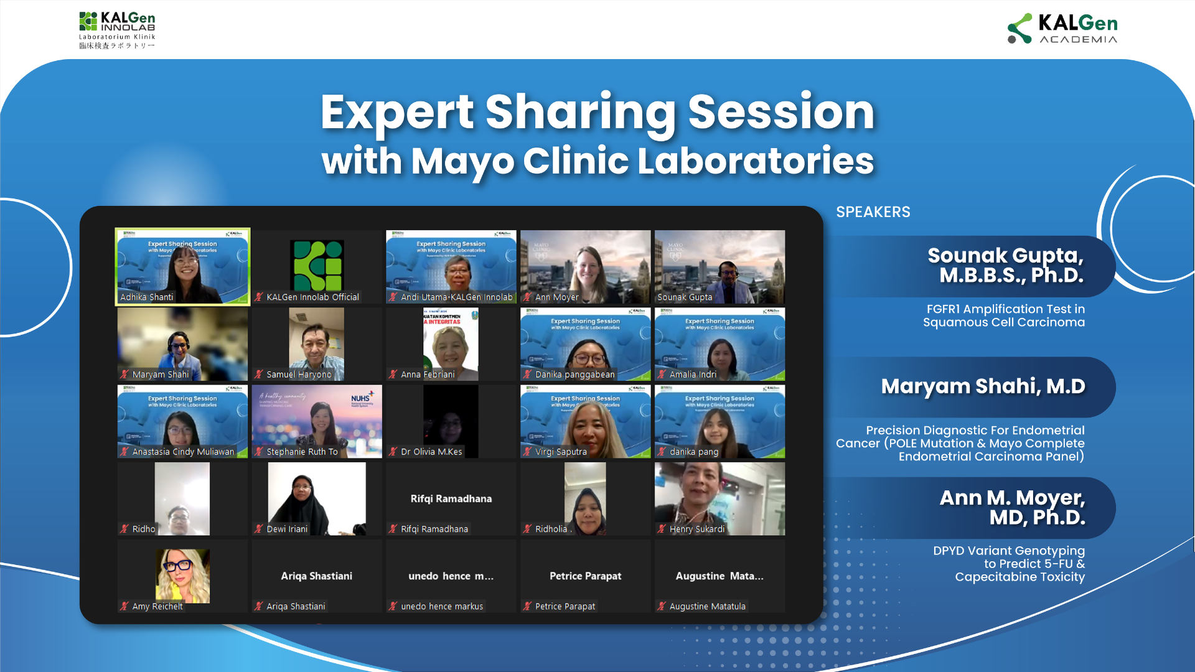
Task: Select unedo hence markus participant tile
Action: click(451, 576)
